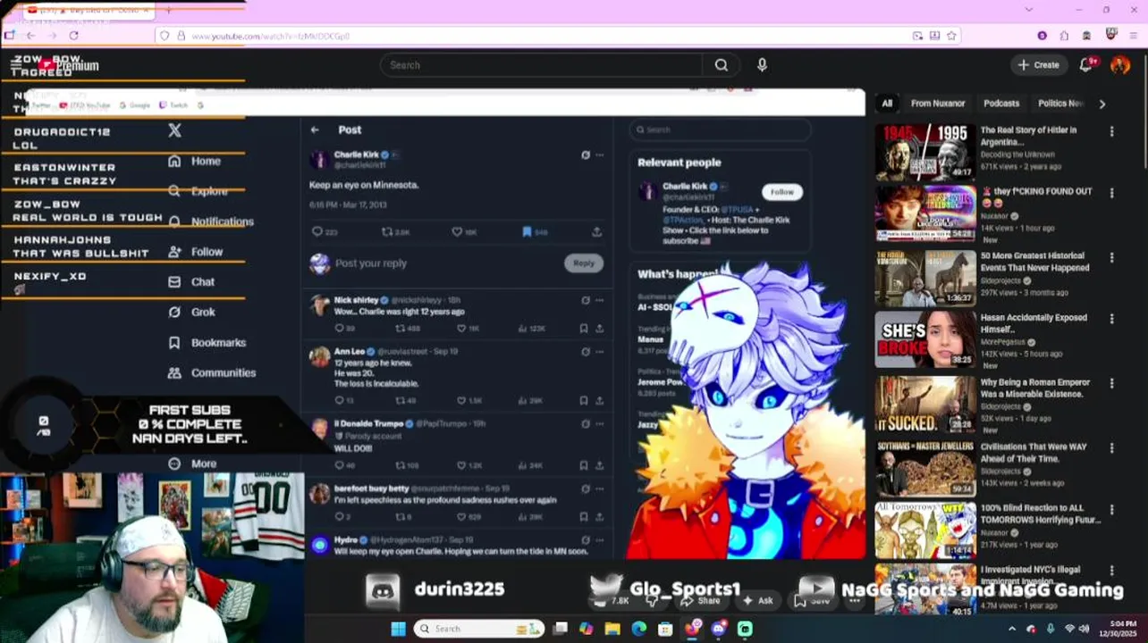The image size is (1148, 643).
Task: Open the Firefox application menu
Action: 1134,36
